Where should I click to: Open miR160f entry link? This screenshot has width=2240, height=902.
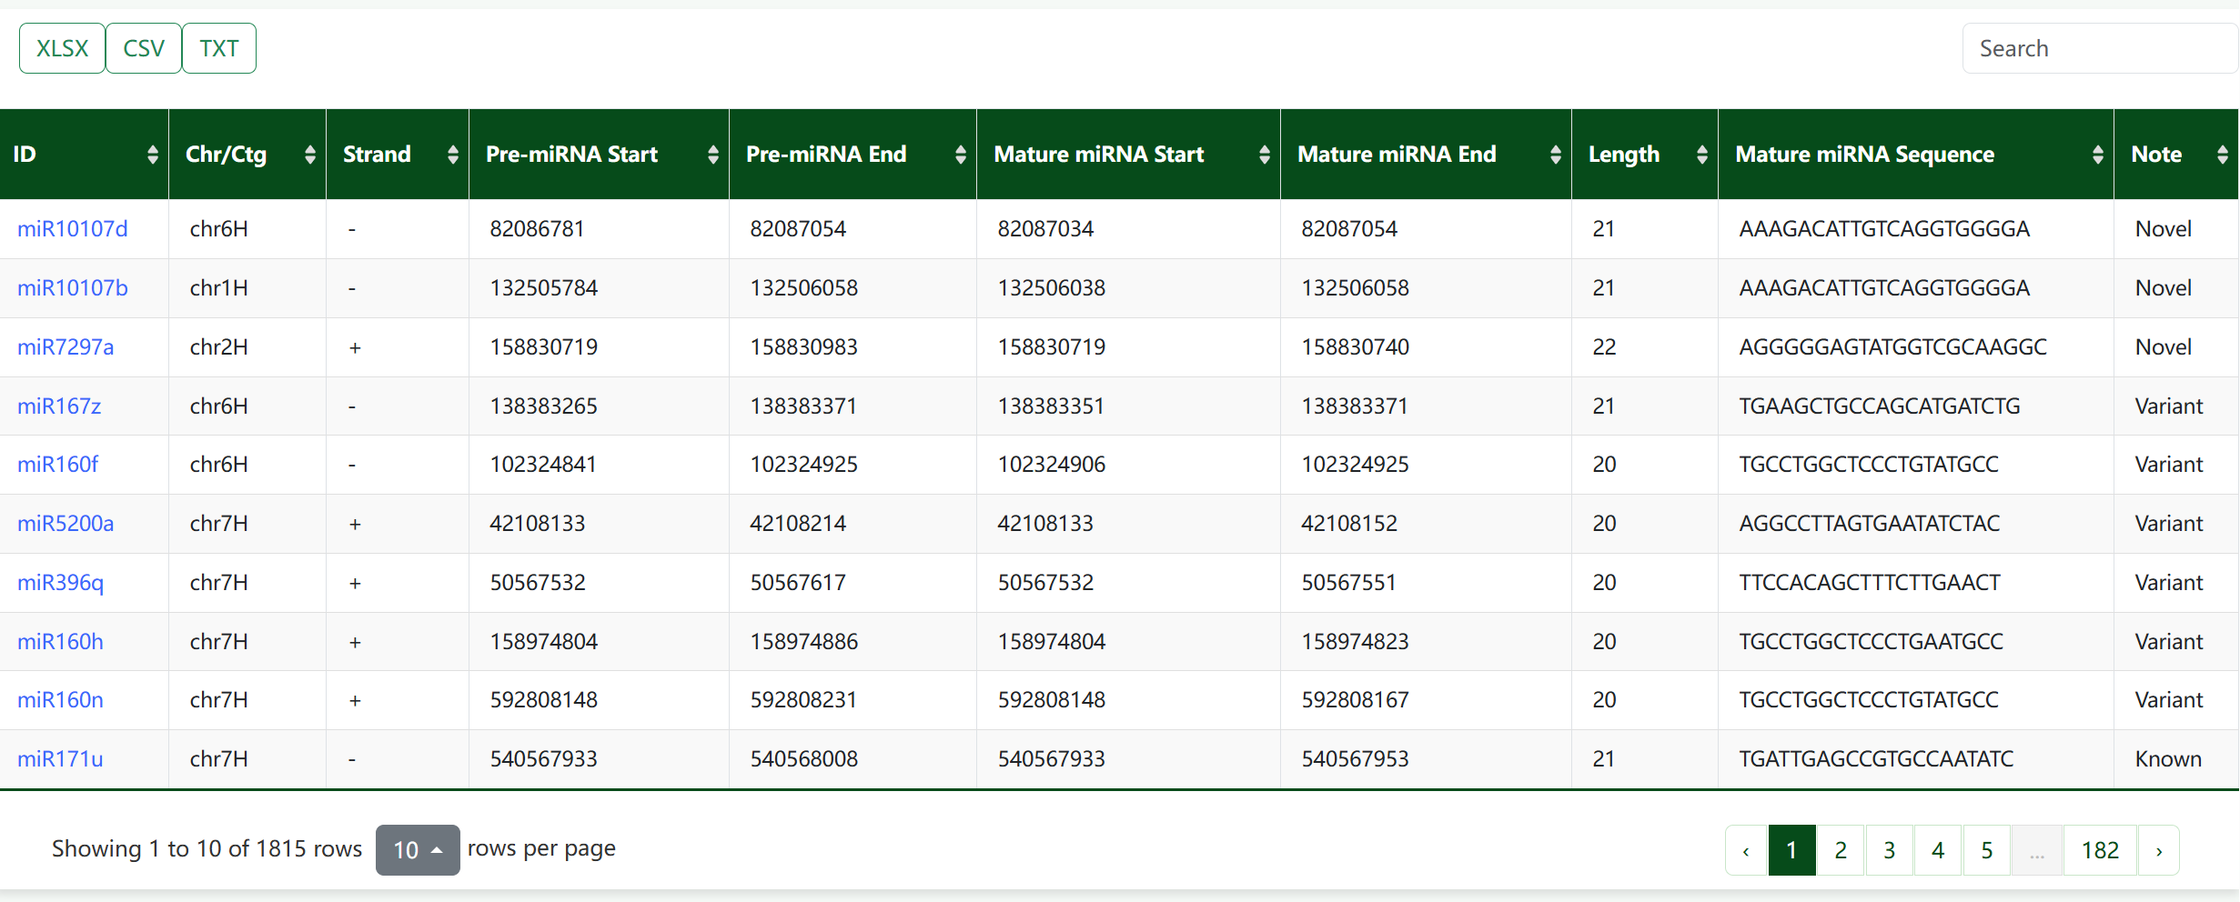coord(57,465)
